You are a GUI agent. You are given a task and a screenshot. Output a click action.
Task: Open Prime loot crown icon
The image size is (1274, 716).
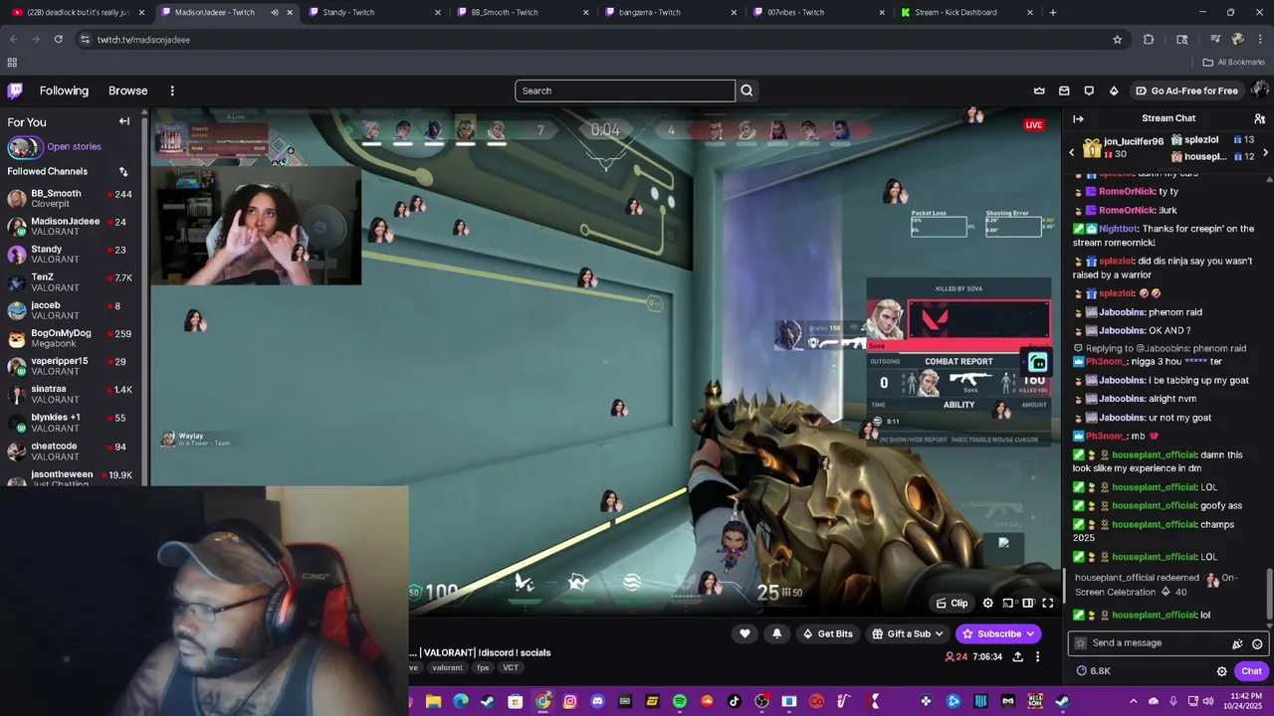pos(1039,90)
